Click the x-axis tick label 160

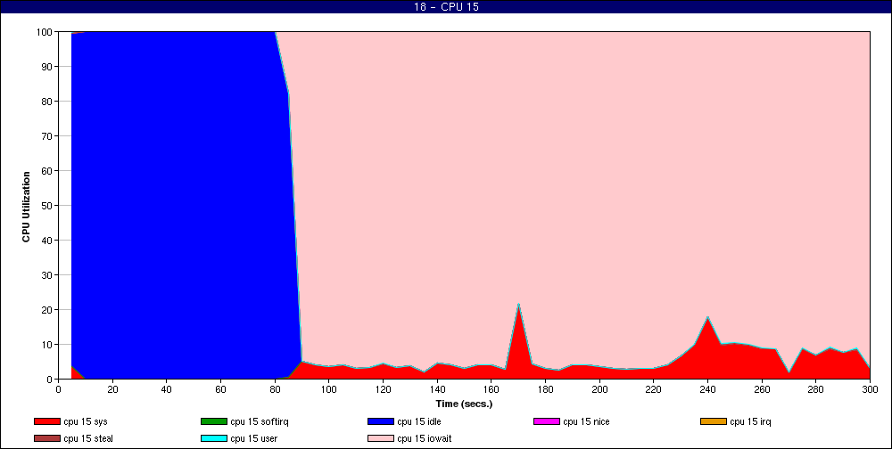pyautogui.click(x=491, y=389)
